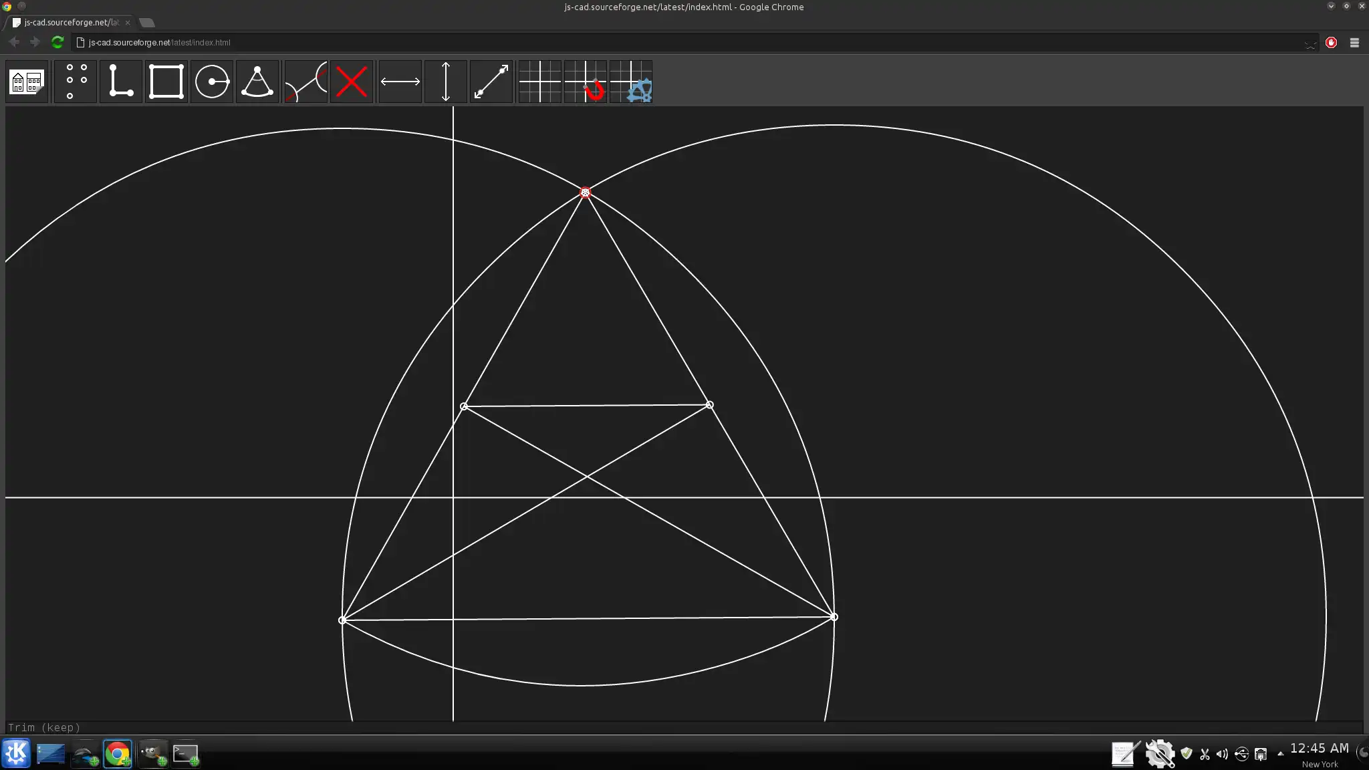Image resolution: width=1369 pixels, height=770 pixels.
Task: Select the Rectangle draw tool
Action: pos(166,82)
